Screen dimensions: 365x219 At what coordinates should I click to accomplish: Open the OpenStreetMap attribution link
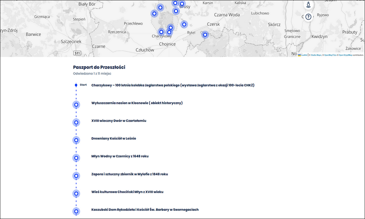[345, 55]
